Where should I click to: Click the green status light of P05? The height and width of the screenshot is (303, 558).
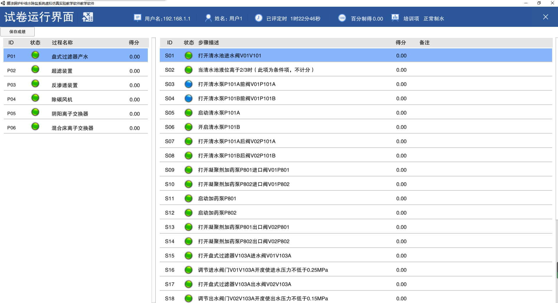click(x=35, y=112)
